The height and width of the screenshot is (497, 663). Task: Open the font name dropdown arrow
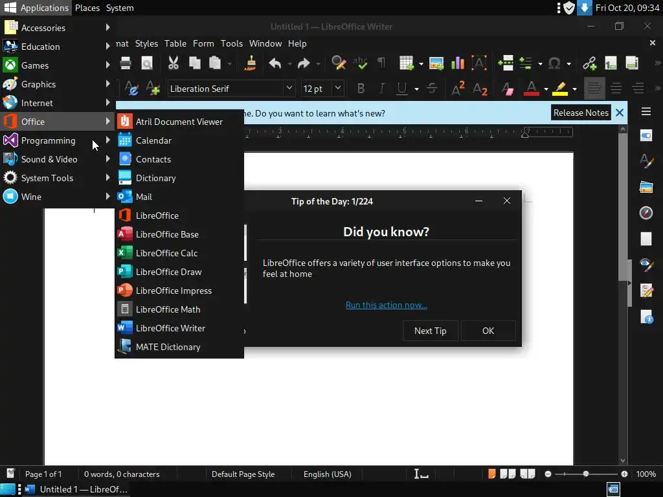[x=289, y=88]
